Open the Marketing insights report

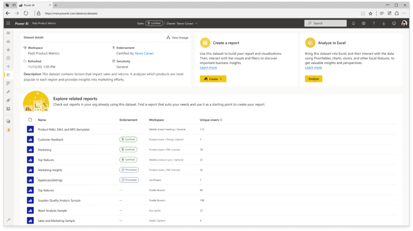coord(50,170)
